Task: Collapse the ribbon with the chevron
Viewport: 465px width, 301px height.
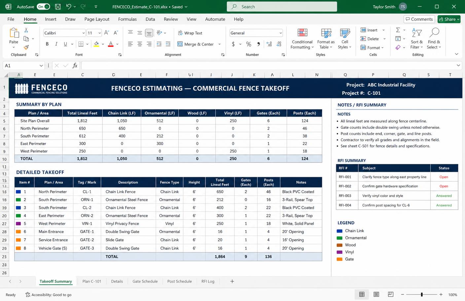Action: tap(456, 54)
